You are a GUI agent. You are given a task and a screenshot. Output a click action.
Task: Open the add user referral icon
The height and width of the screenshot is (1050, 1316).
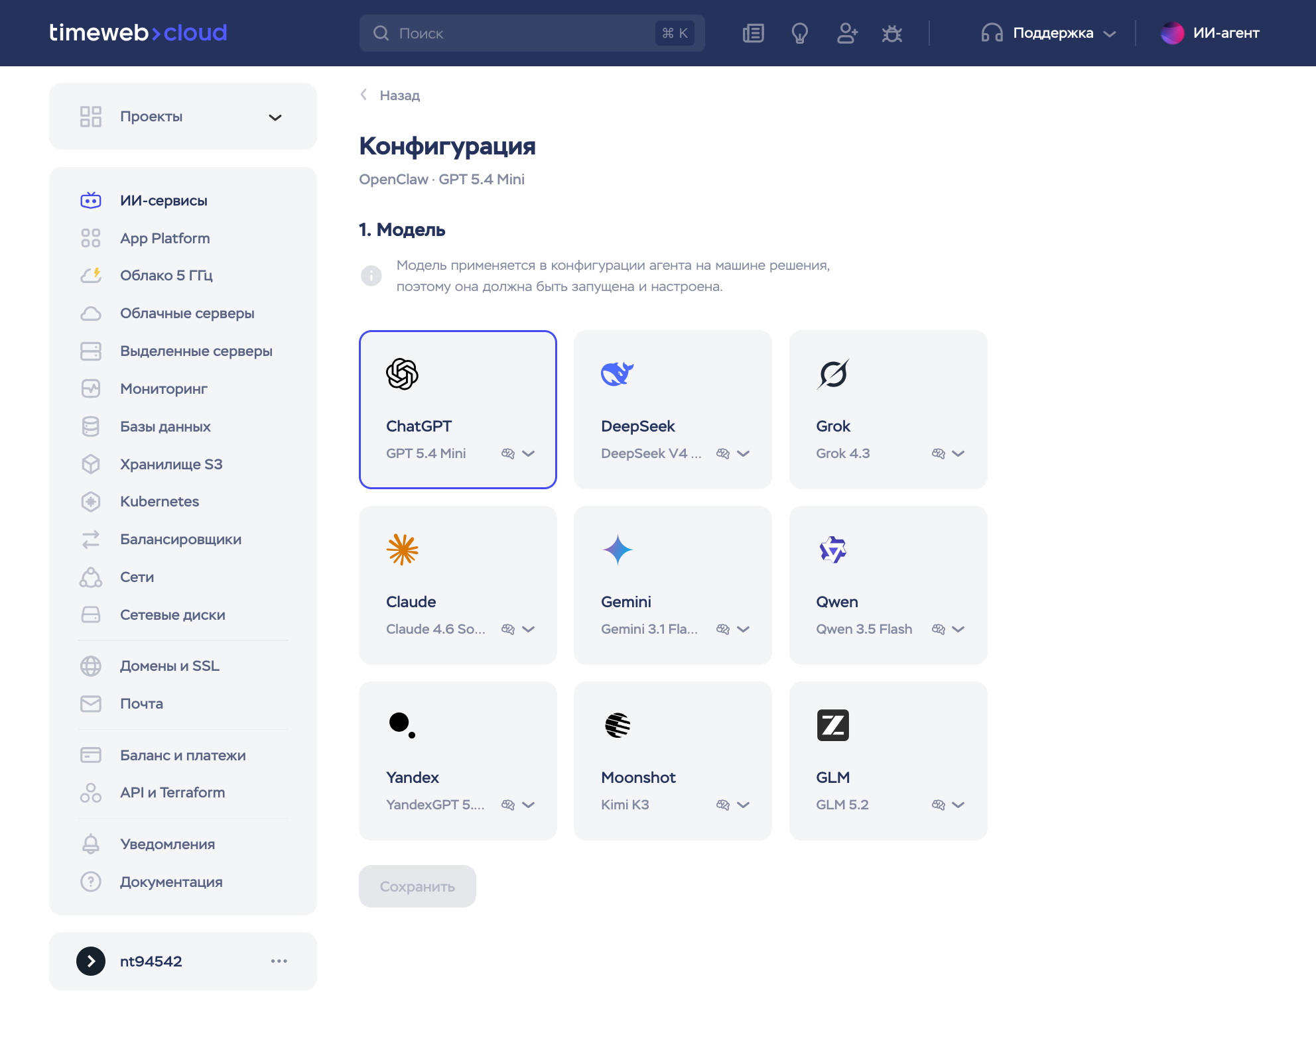pos(846,33)
